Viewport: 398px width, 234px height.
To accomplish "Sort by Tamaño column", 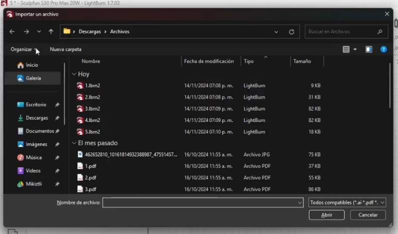I will 302,61.
